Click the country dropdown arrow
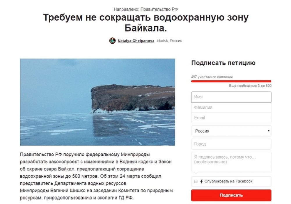The width and height of the screenshot is (291, 204). click(268, 131)
